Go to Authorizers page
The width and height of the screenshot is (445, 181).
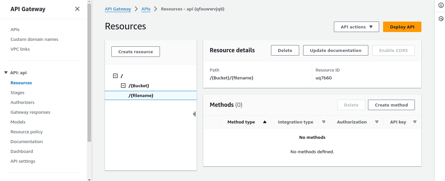coord(22,102)
